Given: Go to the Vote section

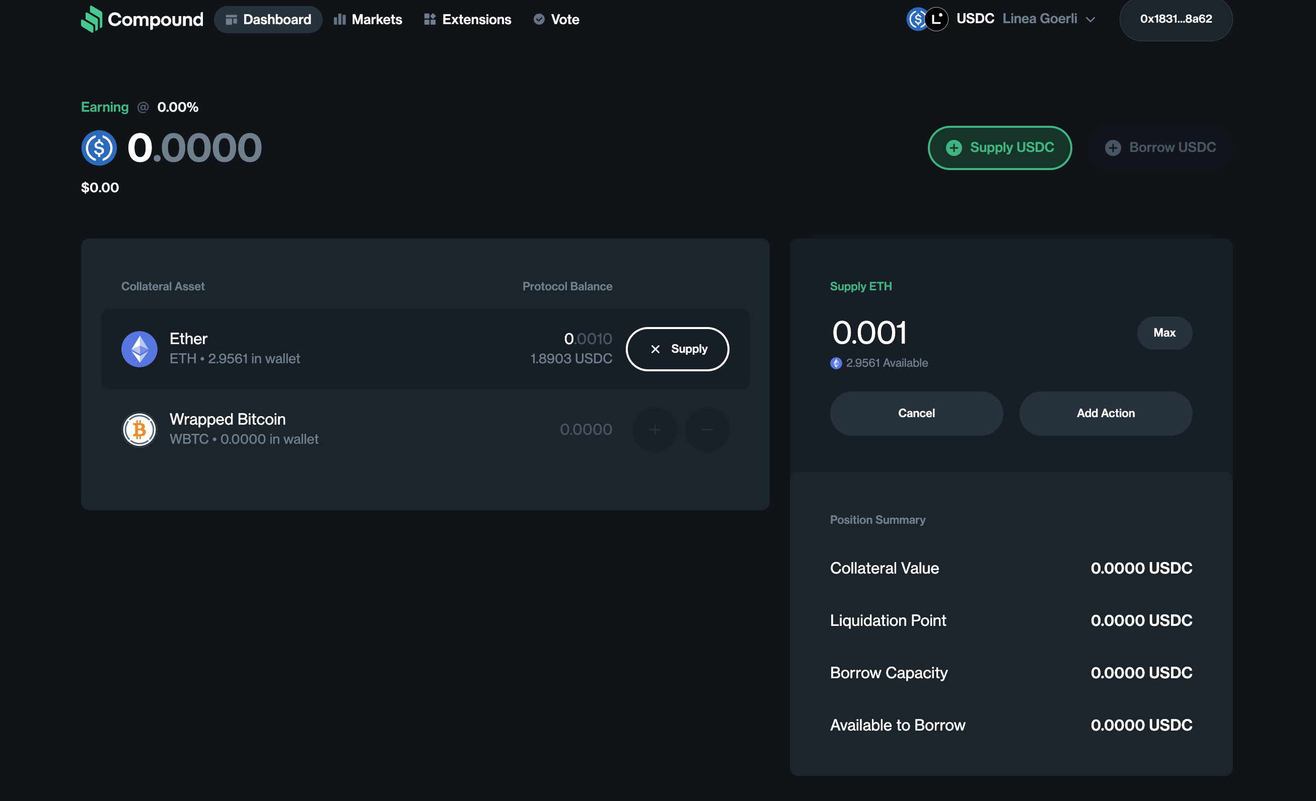Looking at the screenshot, I should tap(556, 20).
